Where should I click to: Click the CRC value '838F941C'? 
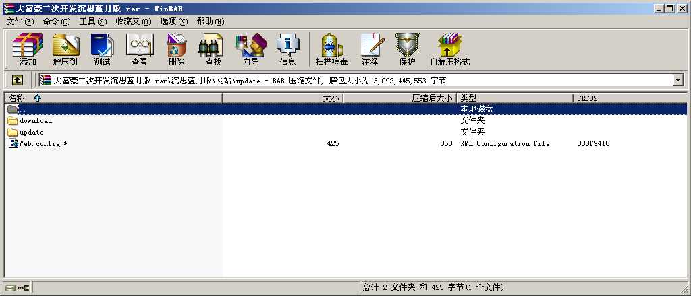coord(593,143)
